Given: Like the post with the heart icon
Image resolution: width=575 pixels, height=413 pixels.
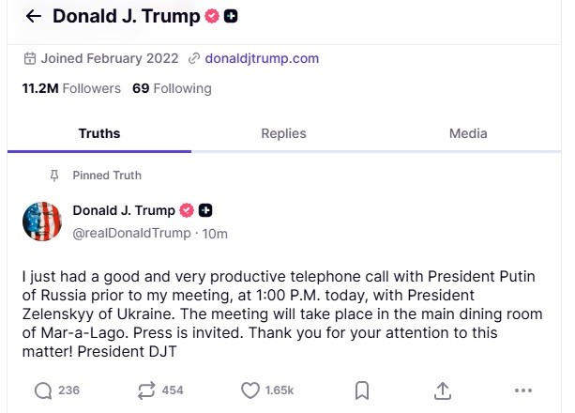Looking at the screenshot, I should tap(250, 390).
